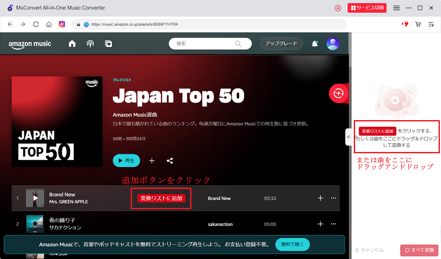Add Brand New to library with plus
Viewport: 441px width, 259px height.
pyautogui.click(x=320, y=198)
